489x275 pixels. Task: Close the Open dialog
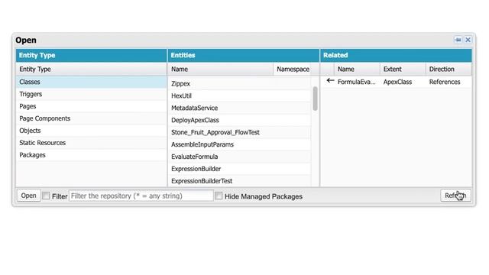(x=468, y=40)
